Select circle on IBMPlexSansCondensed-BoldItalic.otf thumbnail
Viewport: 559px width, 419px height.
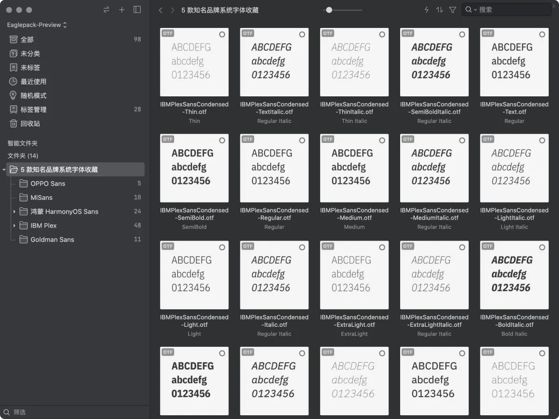click(x=542, y=247)
